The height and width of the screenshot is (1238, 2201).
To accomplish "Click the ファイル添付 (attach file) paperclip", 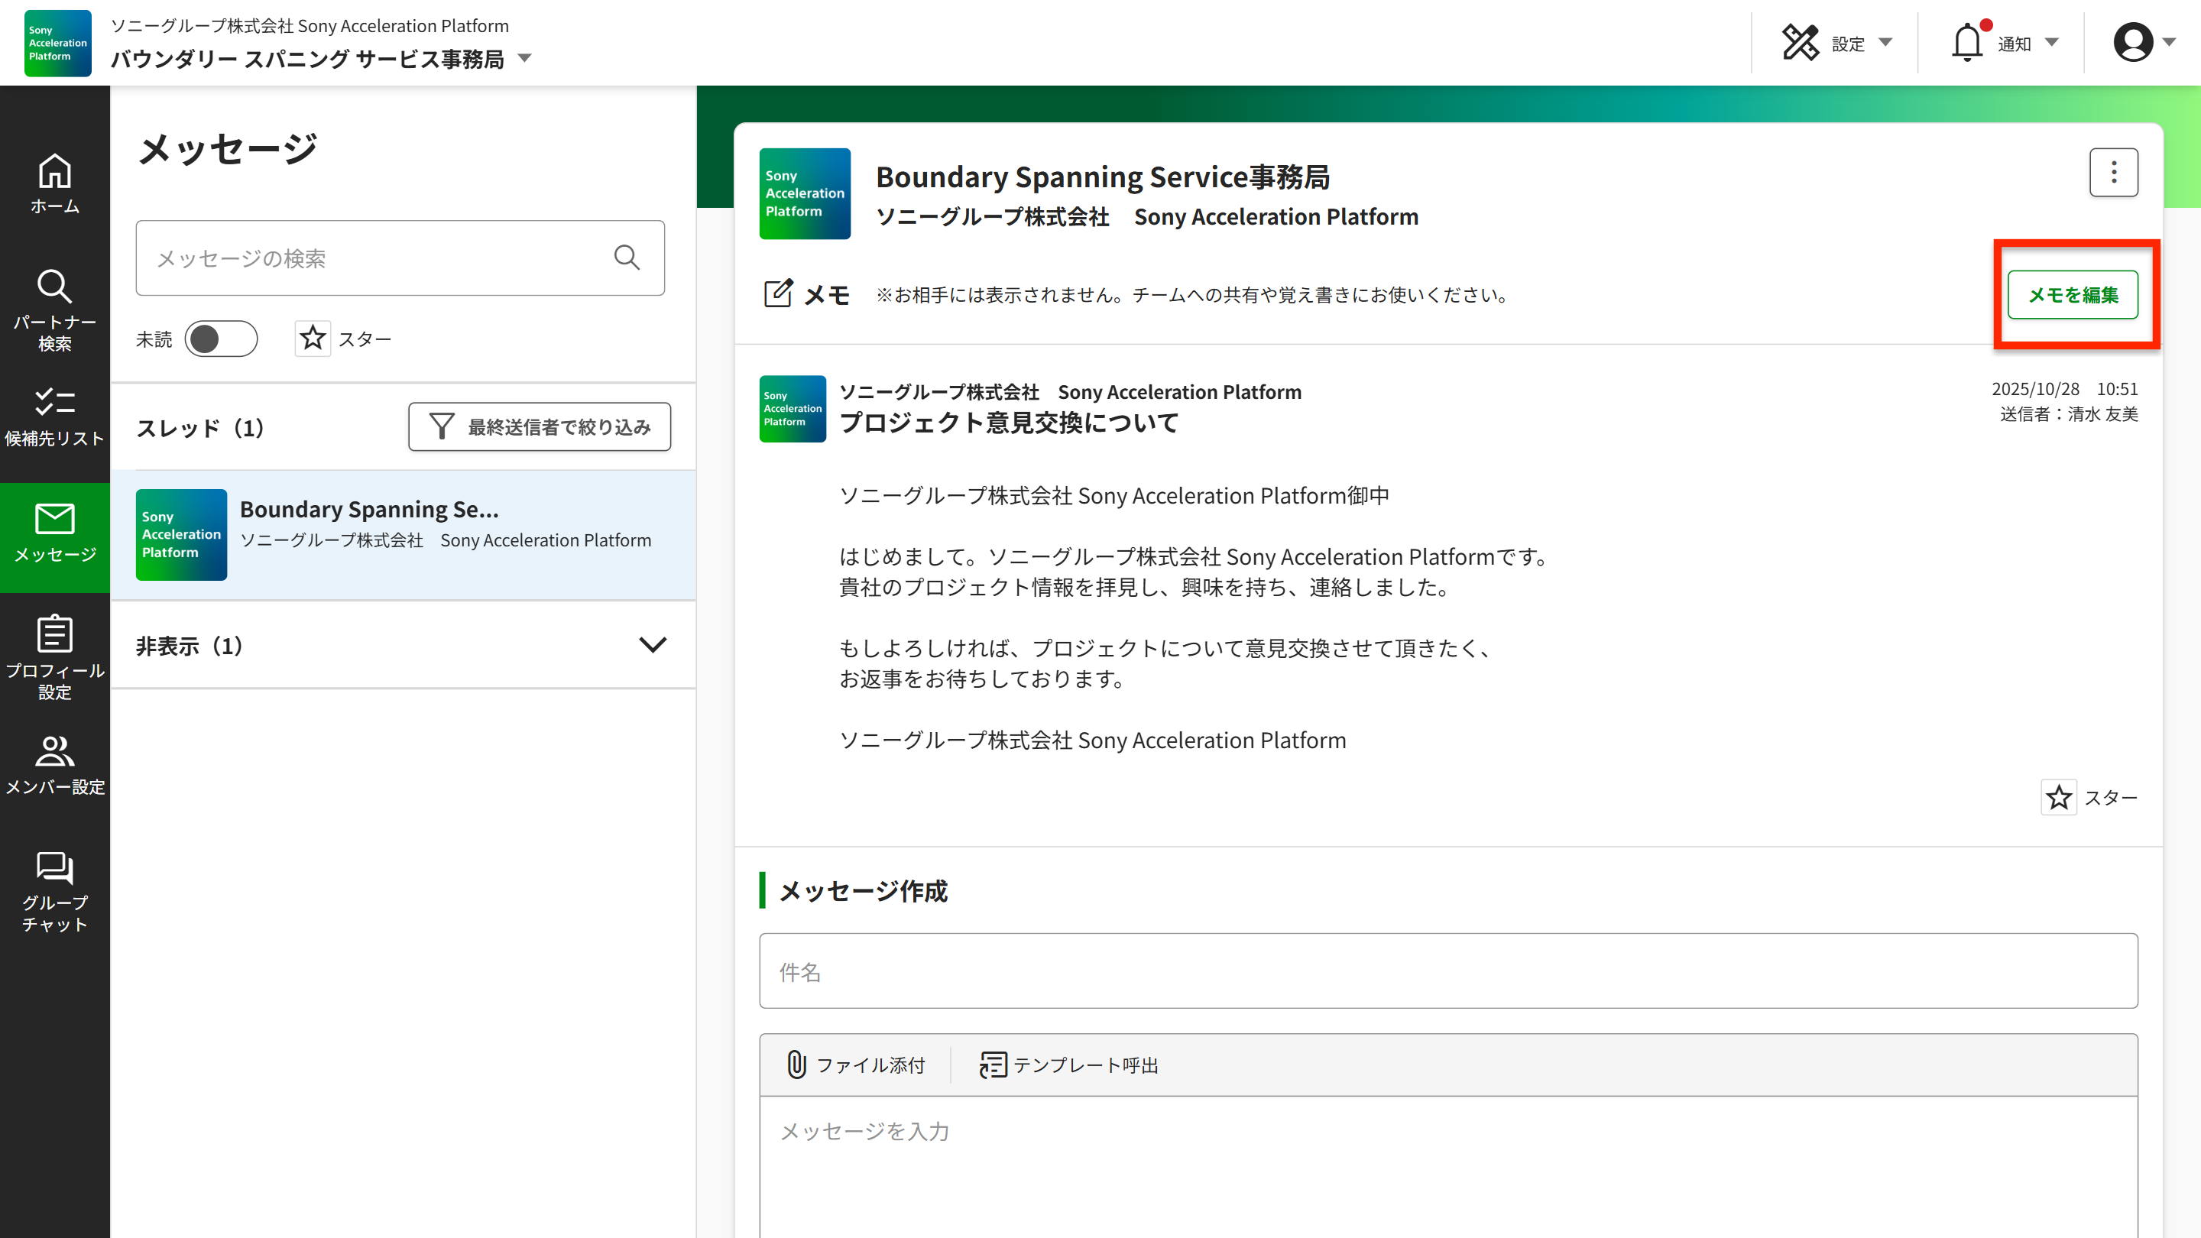I will tap(855, 1065).
